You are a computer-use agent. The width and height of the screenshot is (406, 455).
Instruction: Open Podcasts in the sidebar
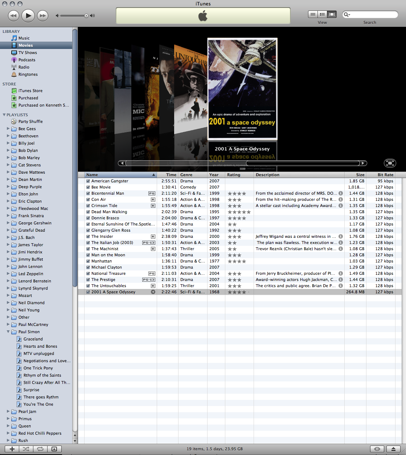pos(27,60)
